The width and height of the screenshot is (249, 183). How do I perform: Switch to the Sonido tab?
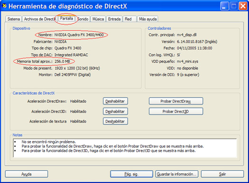(83, 19)
